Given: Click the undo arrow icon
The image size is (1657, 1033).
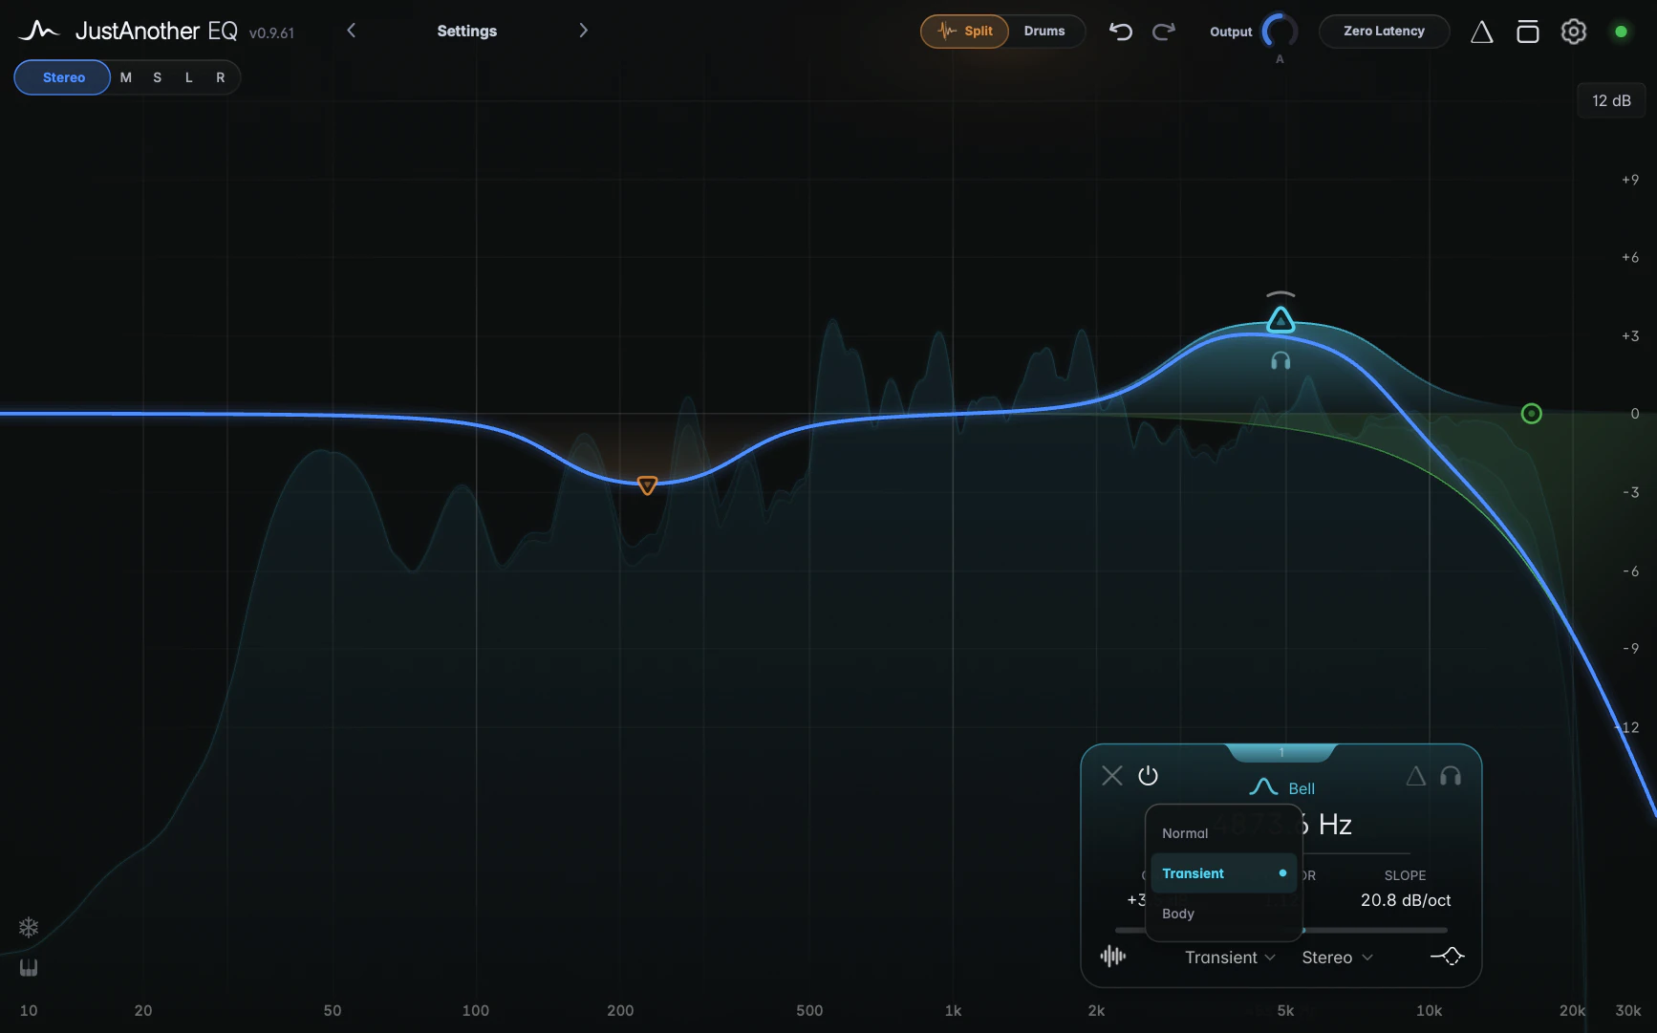Looking at the screenshot, I should [x=1120, y=32].
